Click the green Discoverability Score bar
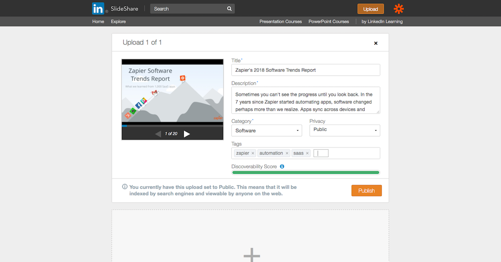The height and width of the screenshot is (262, 501). (306, 172)
